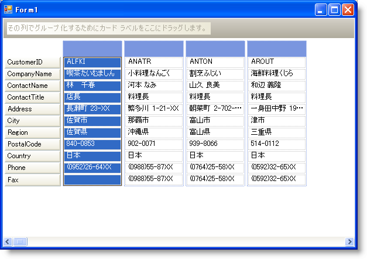
Task: Click region 佐賀県 cell
Action: click(x=92, y=132)
